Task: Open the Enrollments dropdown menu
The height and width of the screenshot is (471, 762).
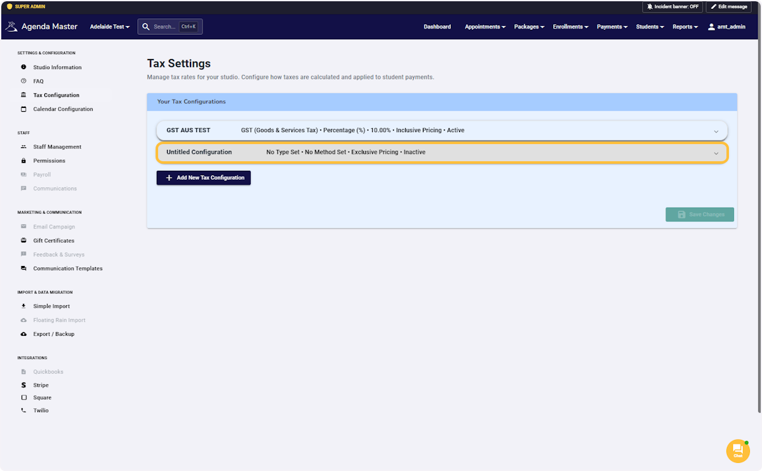Action: 570,27
